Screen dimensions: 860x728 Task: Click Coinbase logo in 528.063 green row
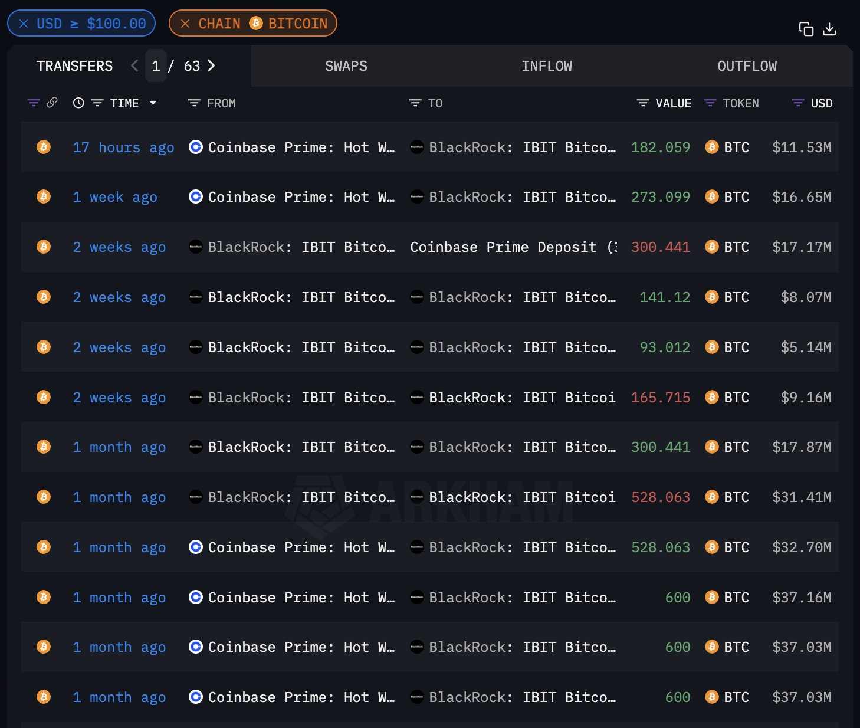[196, 547]
